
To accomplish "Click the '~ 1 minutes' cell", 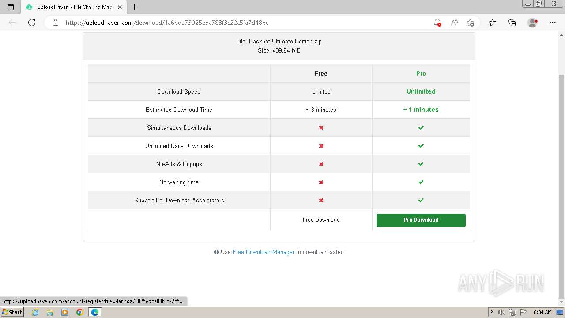I will tap(421, 110).
